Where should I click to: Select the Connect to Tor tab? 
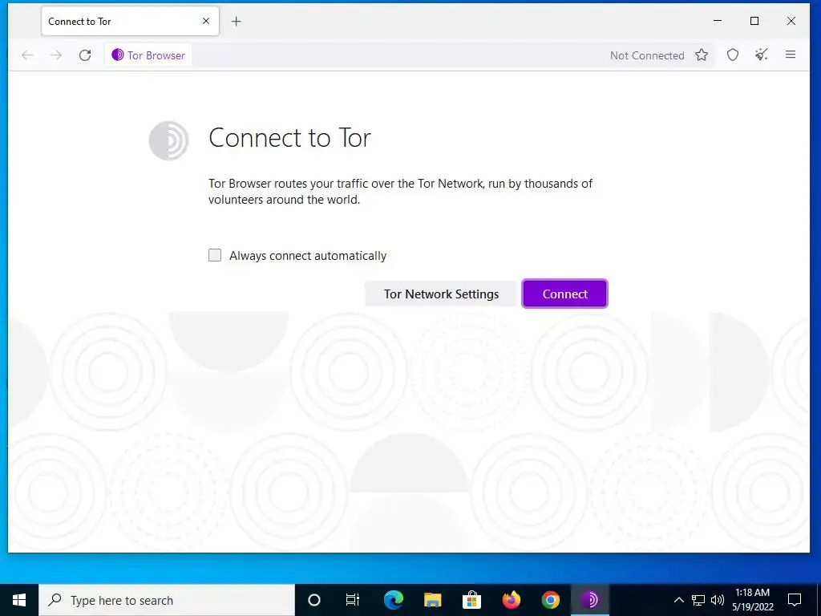[130, 21]
